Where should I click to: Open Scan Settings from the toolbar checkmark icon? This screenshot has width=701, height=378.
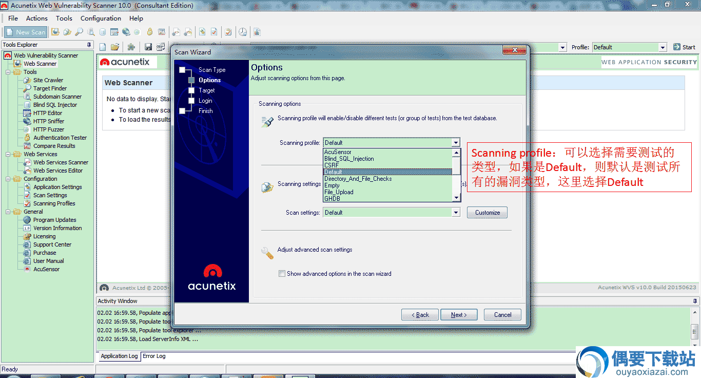click(214, 32)
